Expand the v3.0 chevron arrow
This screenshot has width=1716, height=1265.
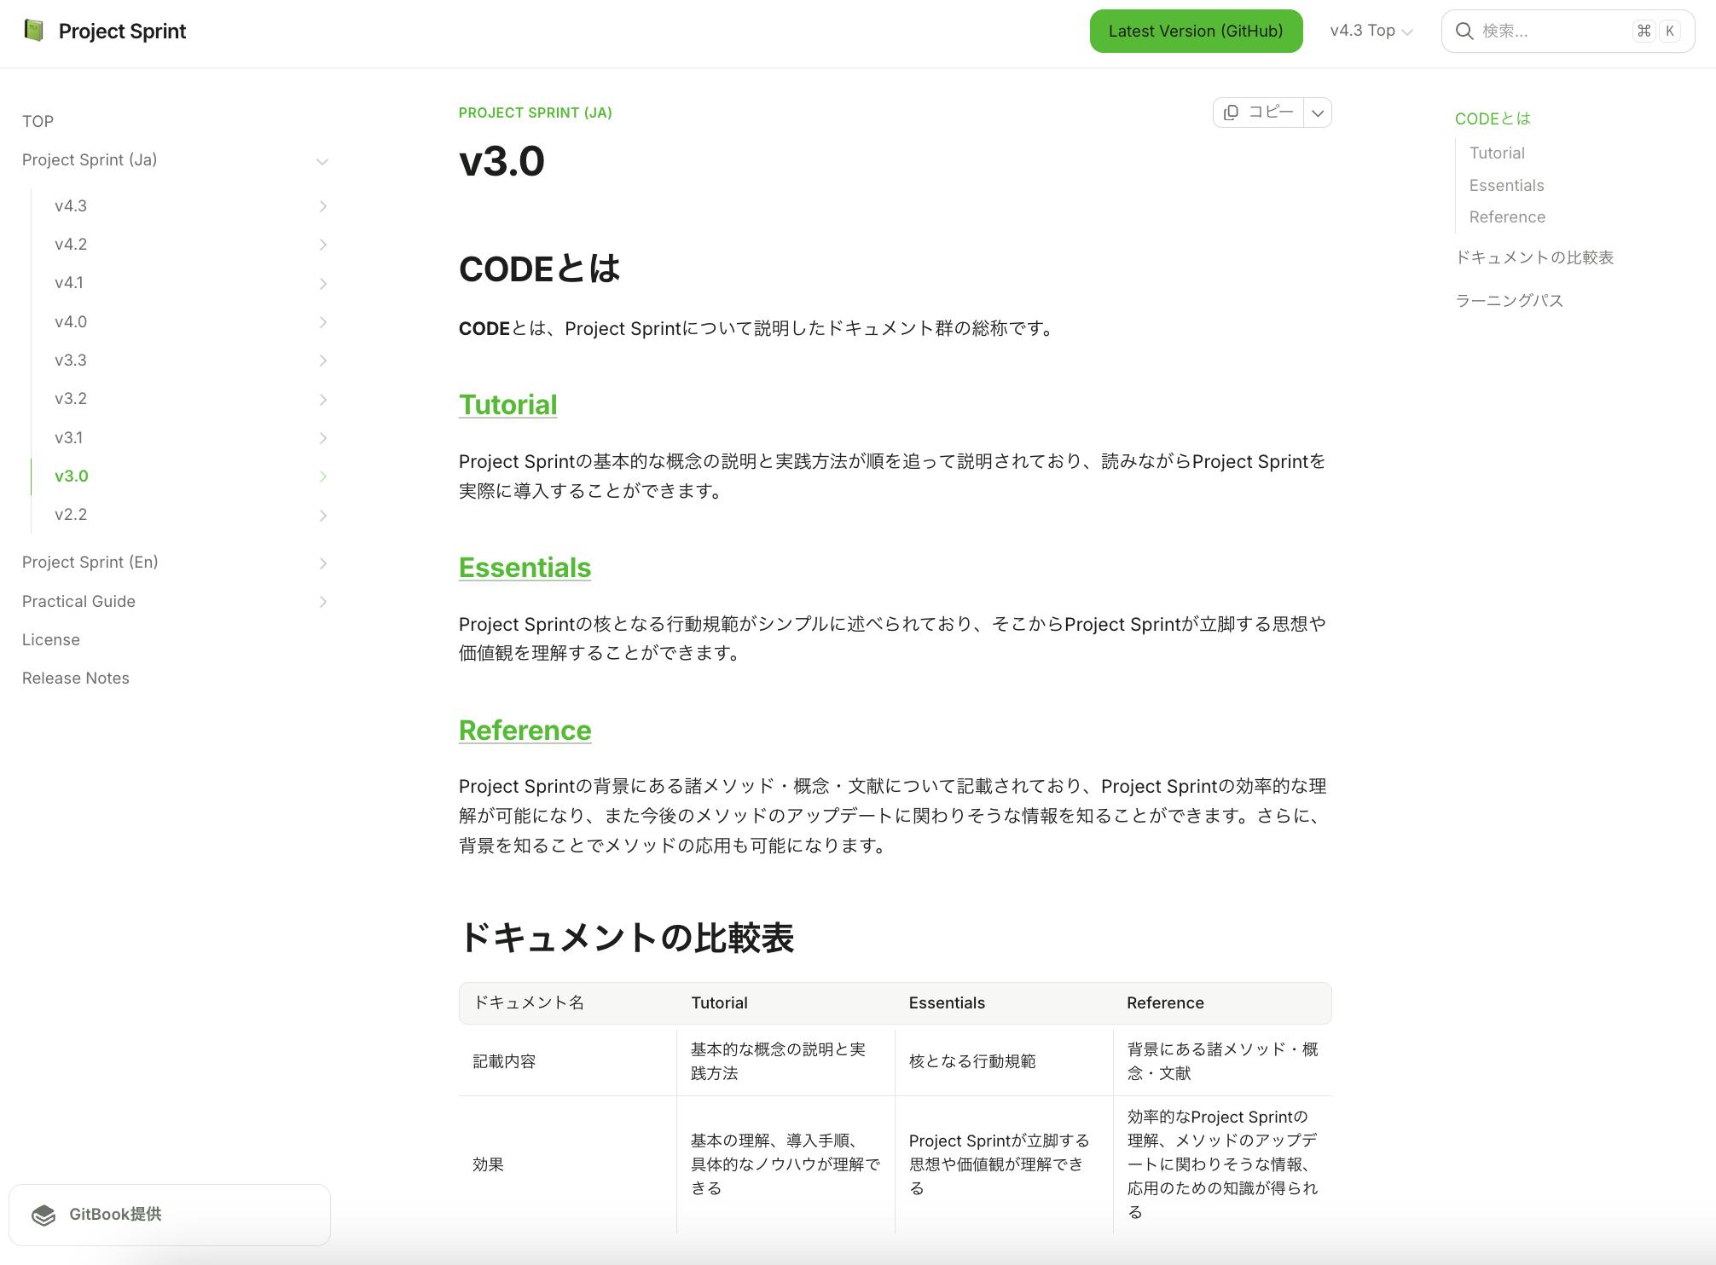coord(323,477)
